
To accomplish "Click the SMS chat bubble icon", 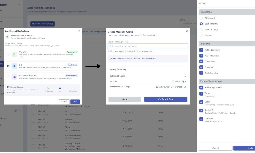I will coord(14,66).
